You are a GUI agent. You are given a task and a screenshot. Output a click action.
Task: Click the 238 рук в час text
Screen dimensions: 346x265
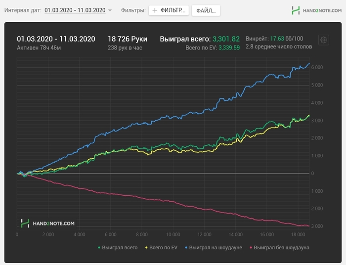125,47
